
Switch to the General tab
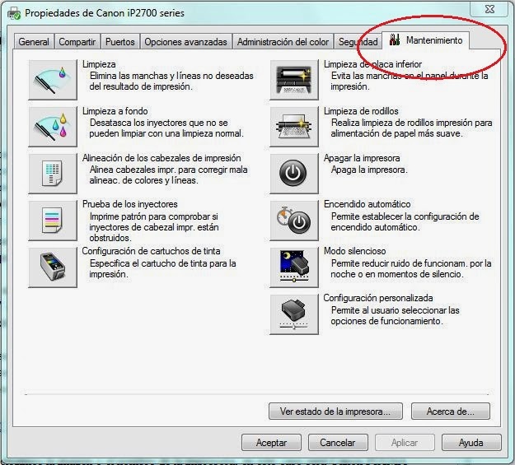coord(34,42)
